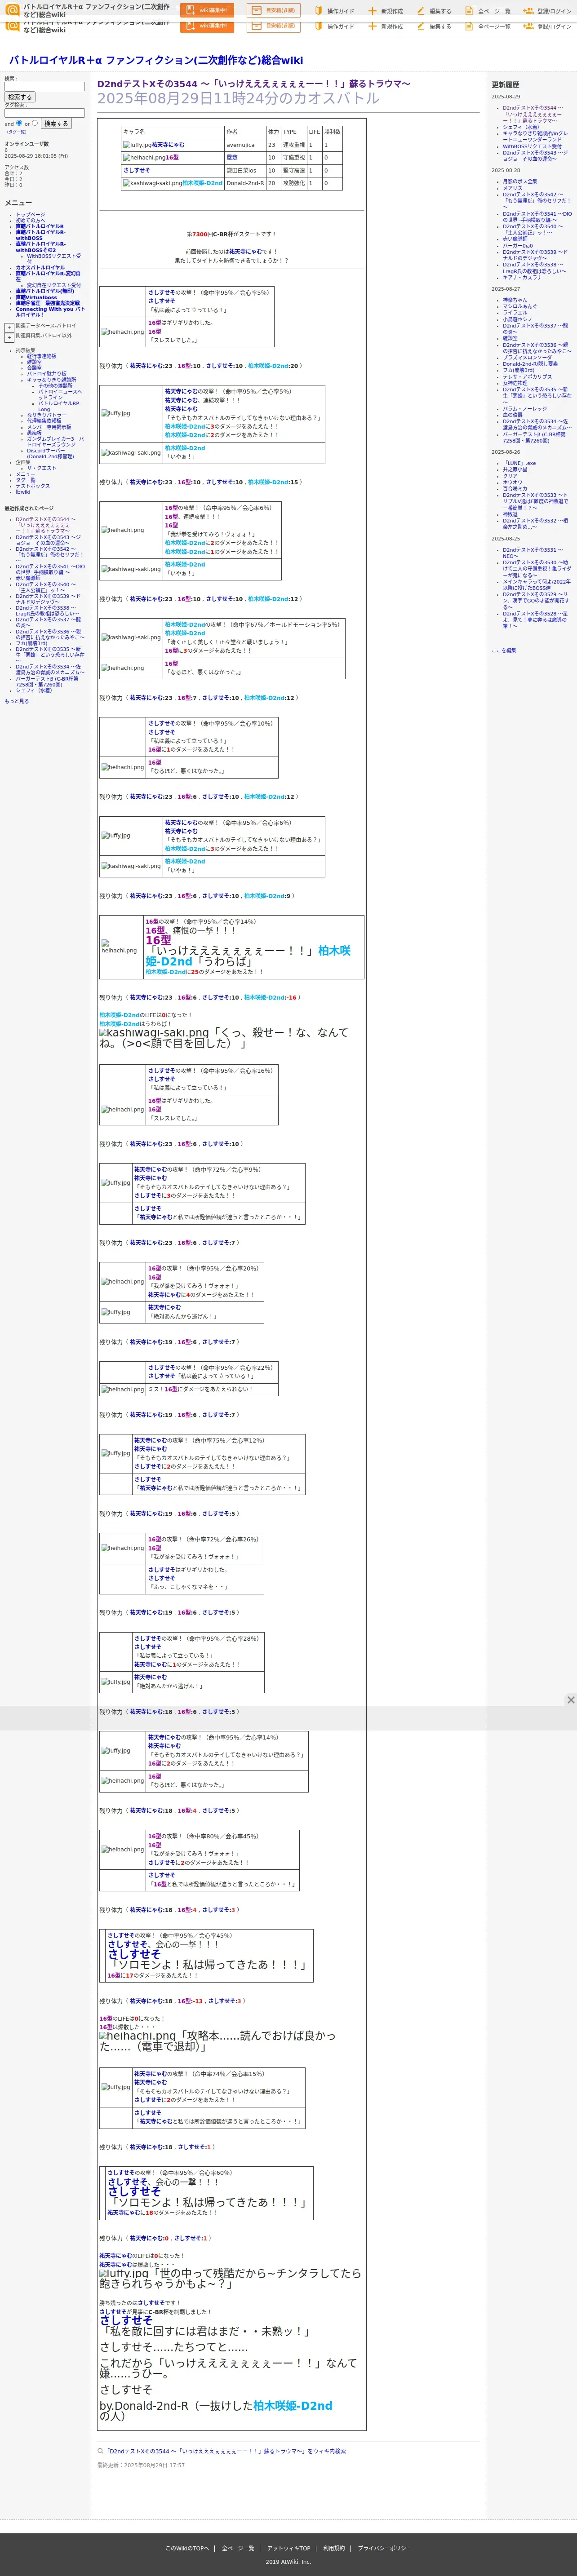Open 利用規約 footer link
The image size is (577, 2576).
pos(334,2548)
